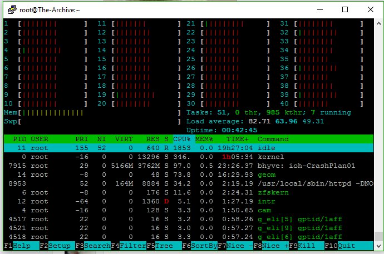Image resolution: width=384 pixels, height=254 pixels.
Task: Click the window title root@The-Archive:~
Action: [x=50, y=10]
